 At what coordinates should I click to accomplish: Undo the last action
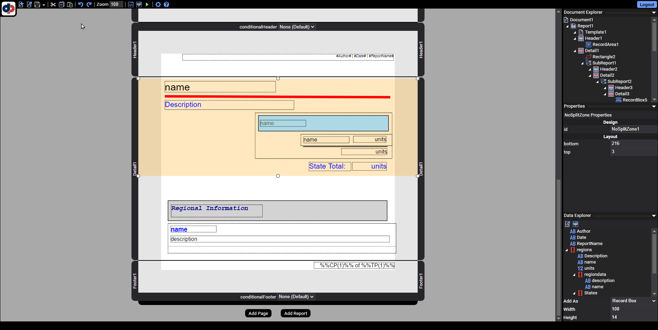click(x=80, y=4)
